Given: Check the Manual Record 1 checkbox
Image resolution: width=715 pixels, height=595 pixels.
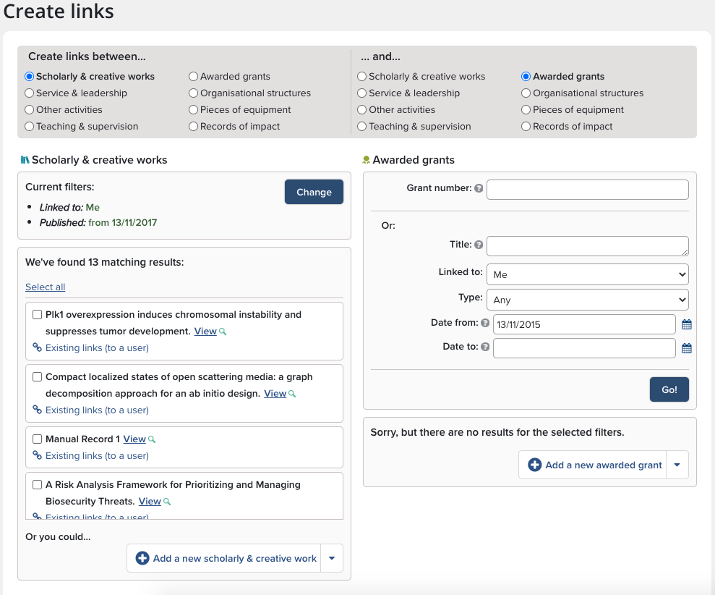Looking at the screenshot, I should pyautogui.click(x=38, y=439).
